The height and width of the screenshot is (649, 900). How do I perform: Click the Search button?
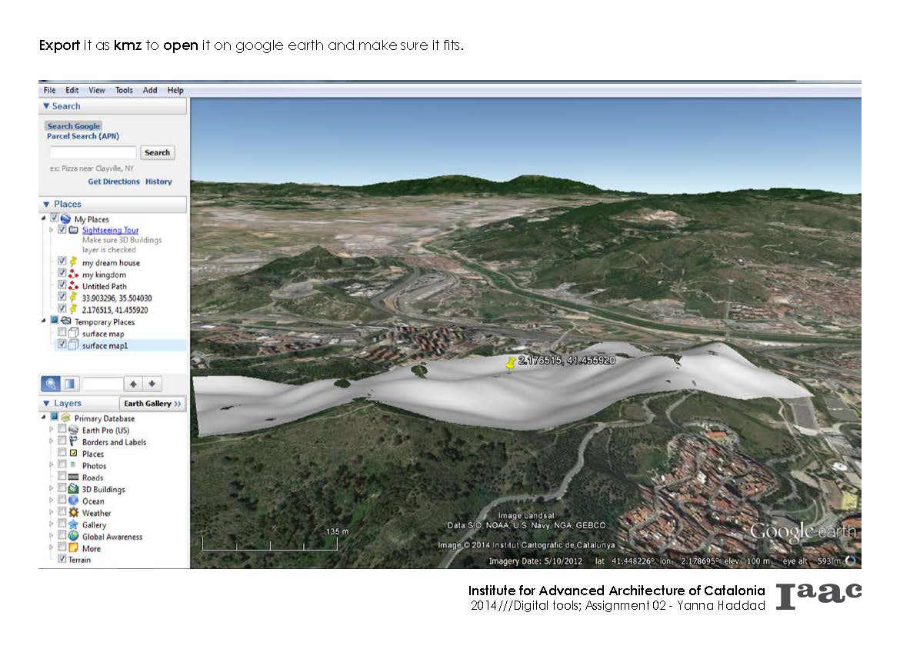point(157,152)
